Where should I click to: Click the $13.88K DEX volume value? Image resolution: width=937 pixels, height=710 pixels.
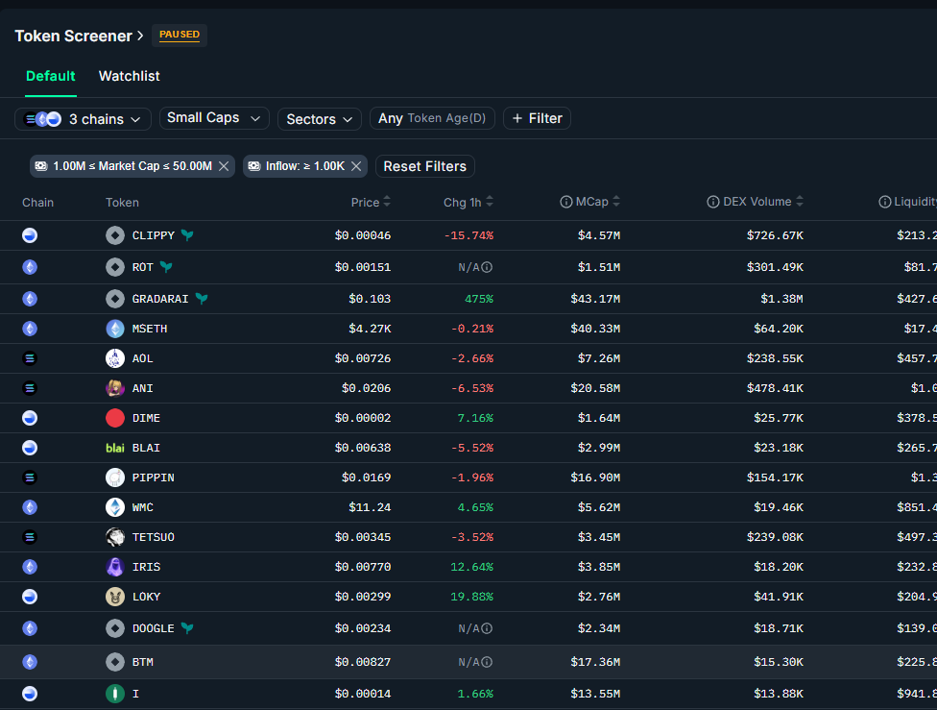pyautogui.click(x=779, y=694)
